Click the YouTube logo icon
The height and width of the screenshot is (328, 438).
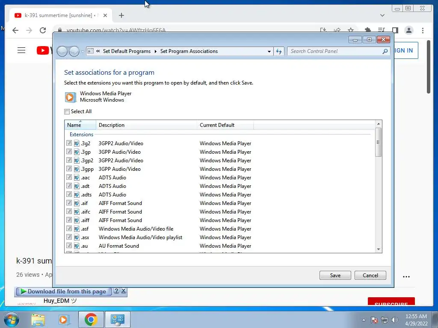[x=43, y=50]
